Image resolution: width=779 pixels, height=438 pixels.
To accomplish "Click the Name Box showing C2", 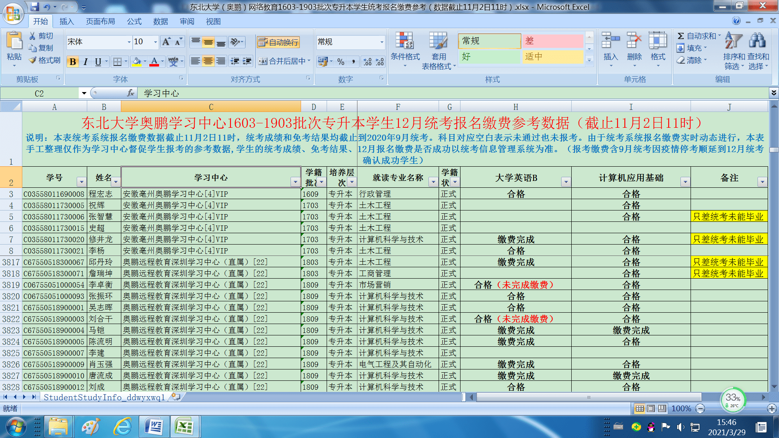I will [x=39, y=93].
